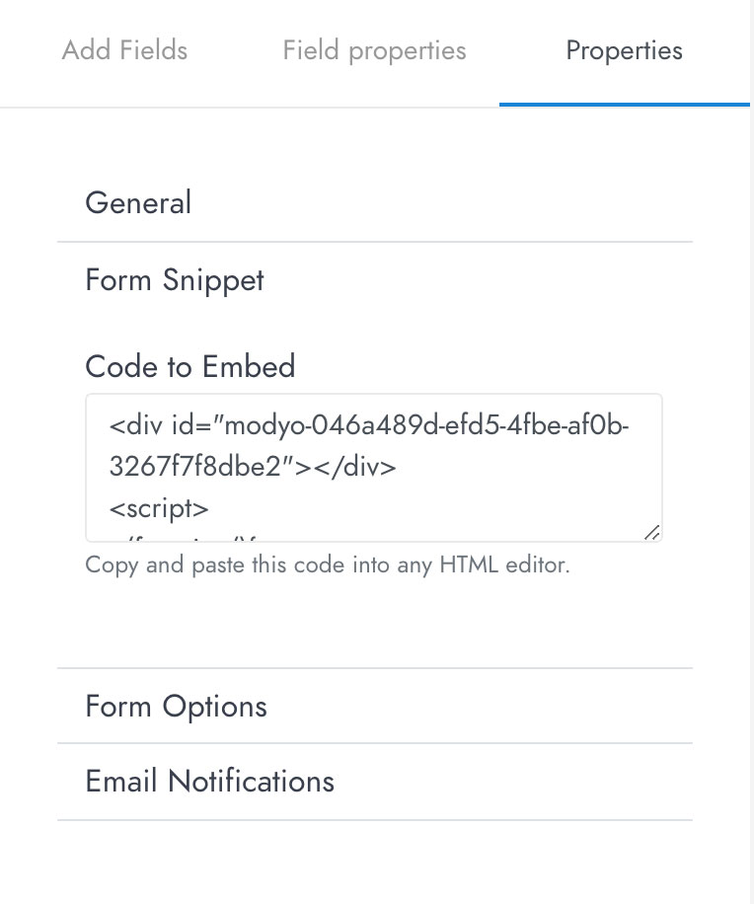The image size is (754, 904).
Task: Place cursor on the div id modyo line
Action: 369,425
